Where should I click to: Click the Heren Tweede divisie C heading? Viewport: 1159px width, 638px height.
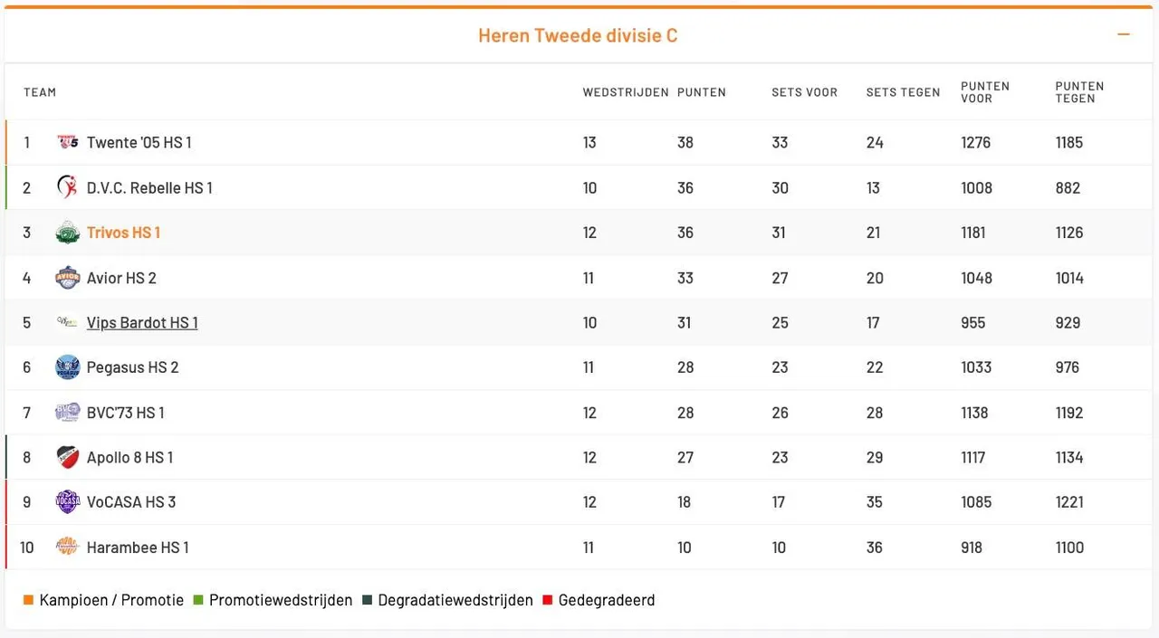[578, 35]
